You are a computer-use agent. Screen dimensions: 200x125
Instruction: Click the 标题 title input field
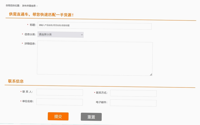(x=94, y=26)
